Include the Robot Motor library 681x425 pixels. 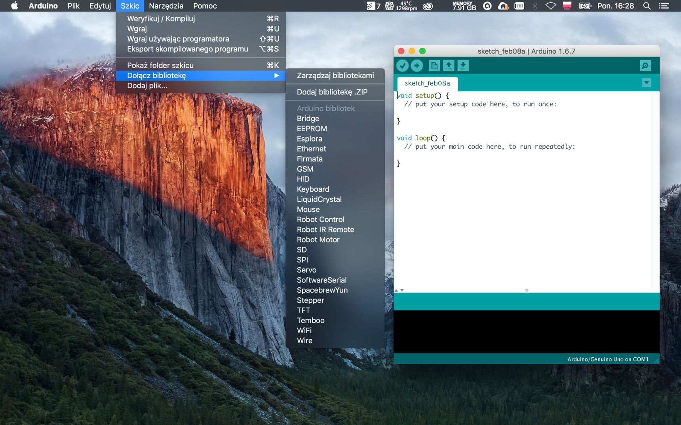[335, 240]
